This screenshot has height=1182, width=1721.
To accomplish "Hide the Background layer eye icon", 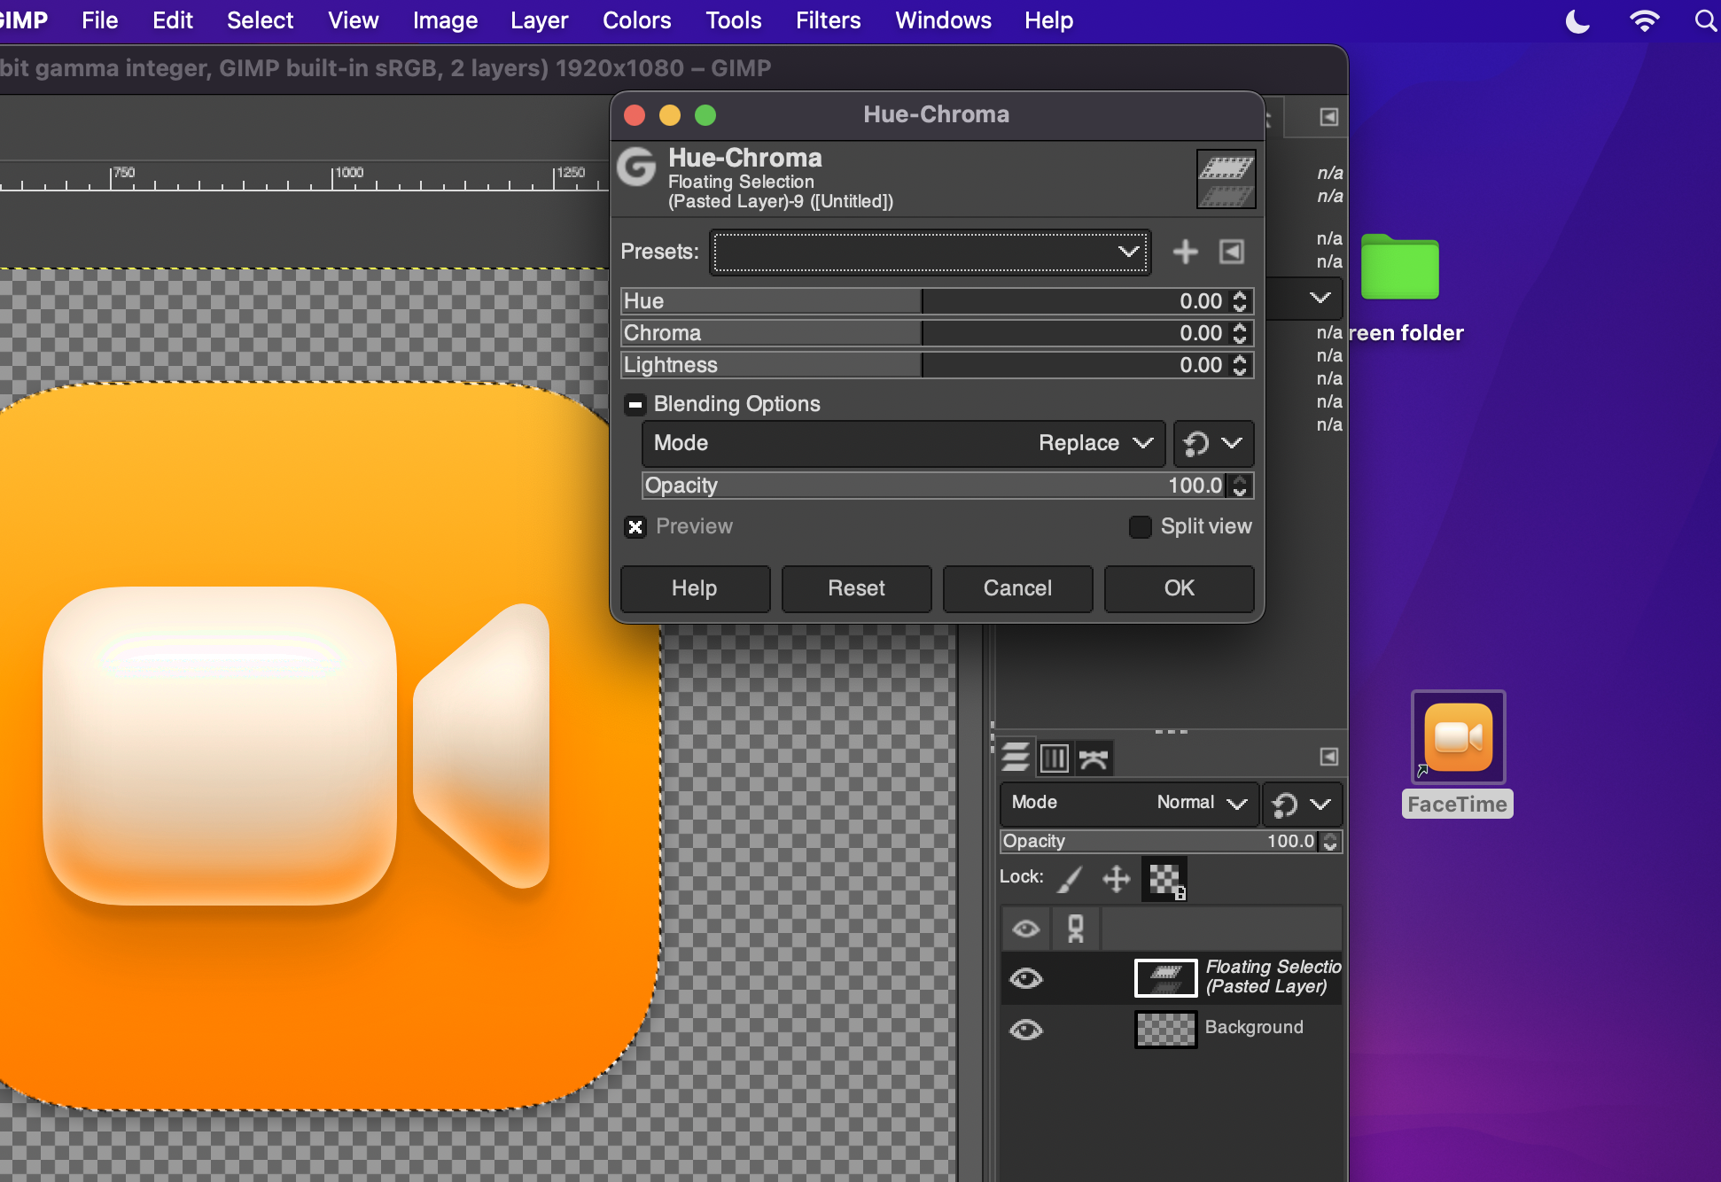I will [1026, 1029].
